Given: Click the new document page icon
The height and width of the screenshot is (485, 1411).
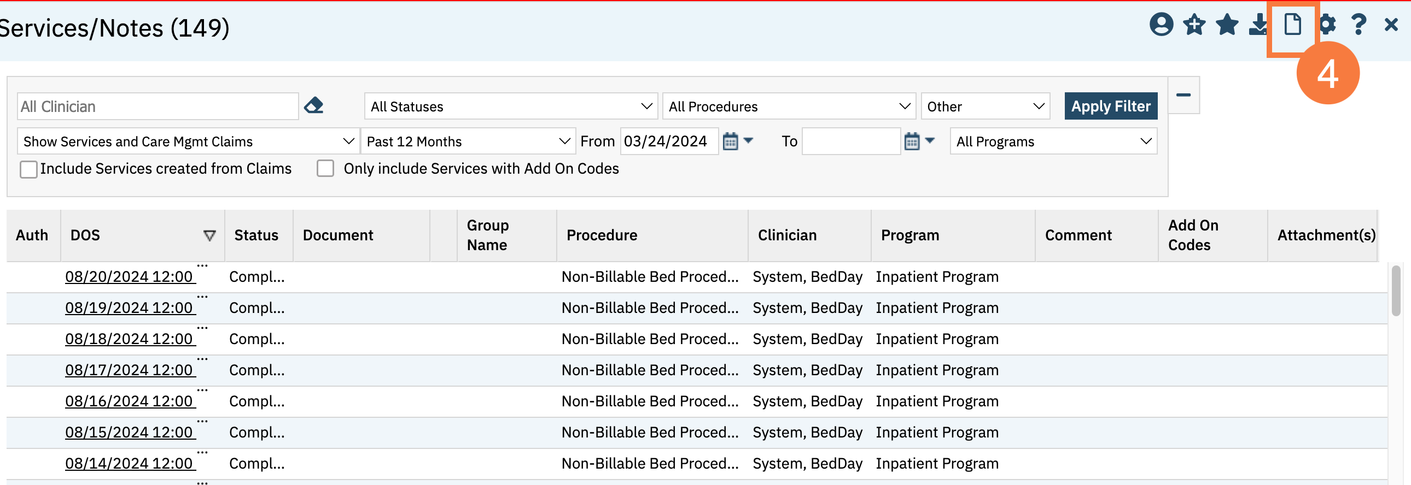Looking at the screenshot, I should [1293, 25].
